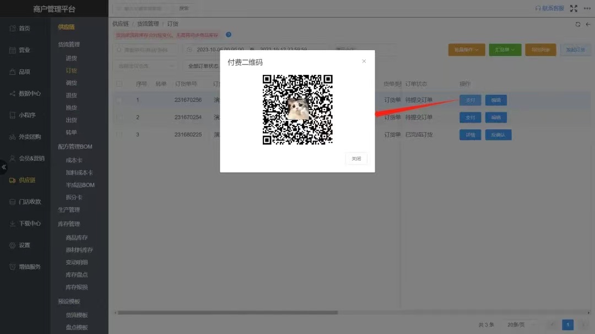
Task: Click the date range field
Action: (x=252, y=50)
